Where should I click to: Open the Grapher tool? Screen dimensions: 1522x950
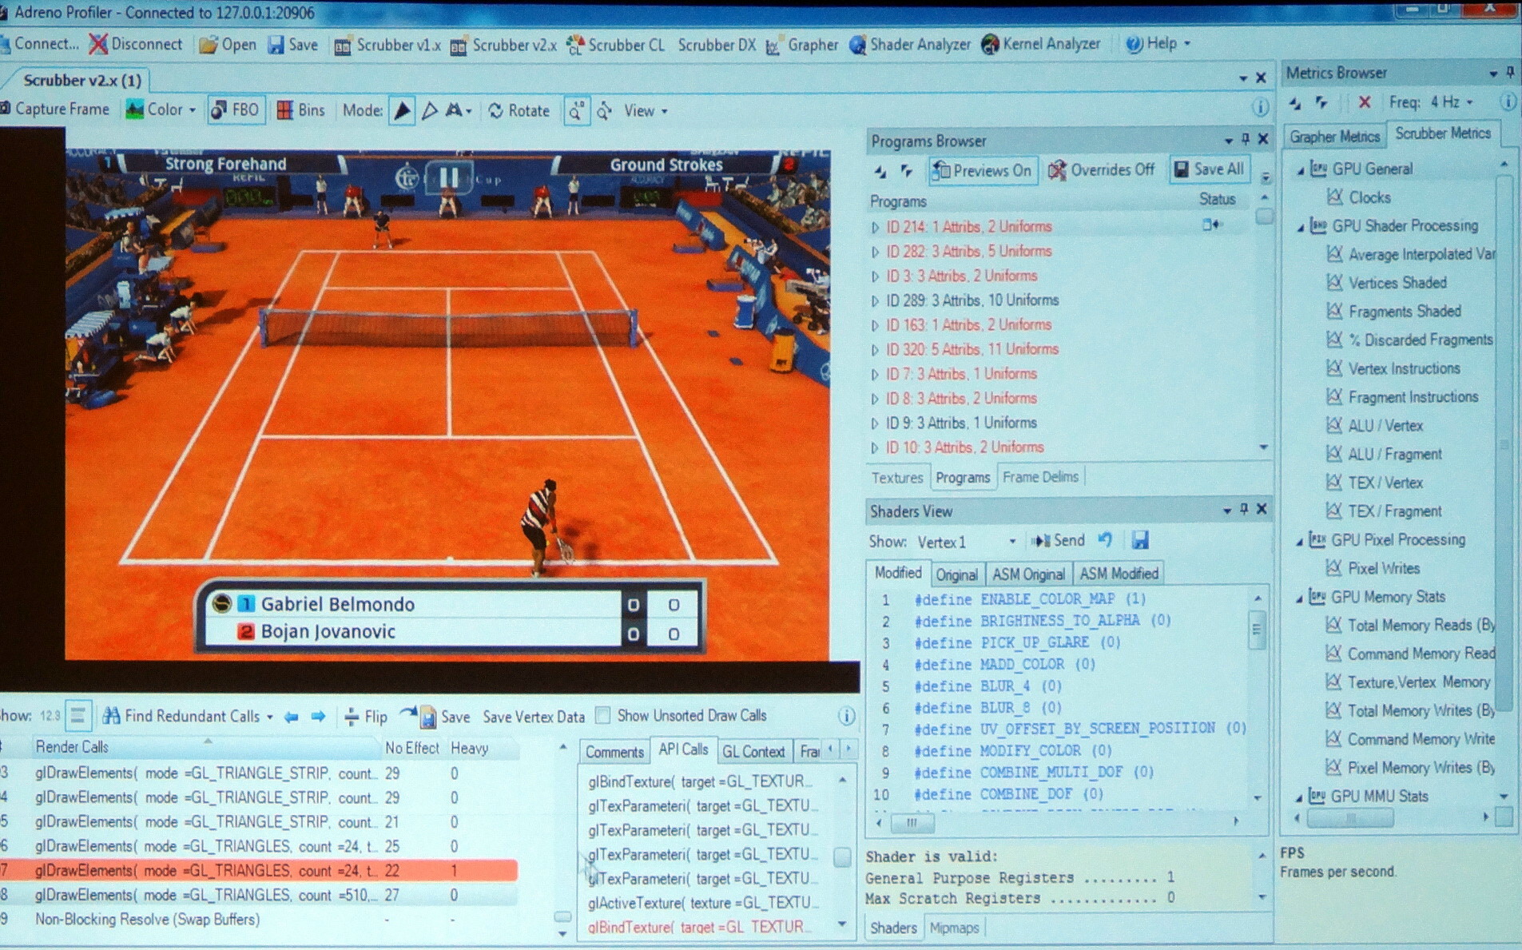coord(802,46)
